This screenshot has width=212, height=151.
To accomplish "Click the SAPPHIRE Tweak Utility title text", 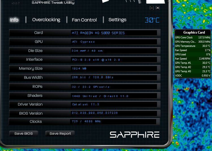I will tap(53, 3).
